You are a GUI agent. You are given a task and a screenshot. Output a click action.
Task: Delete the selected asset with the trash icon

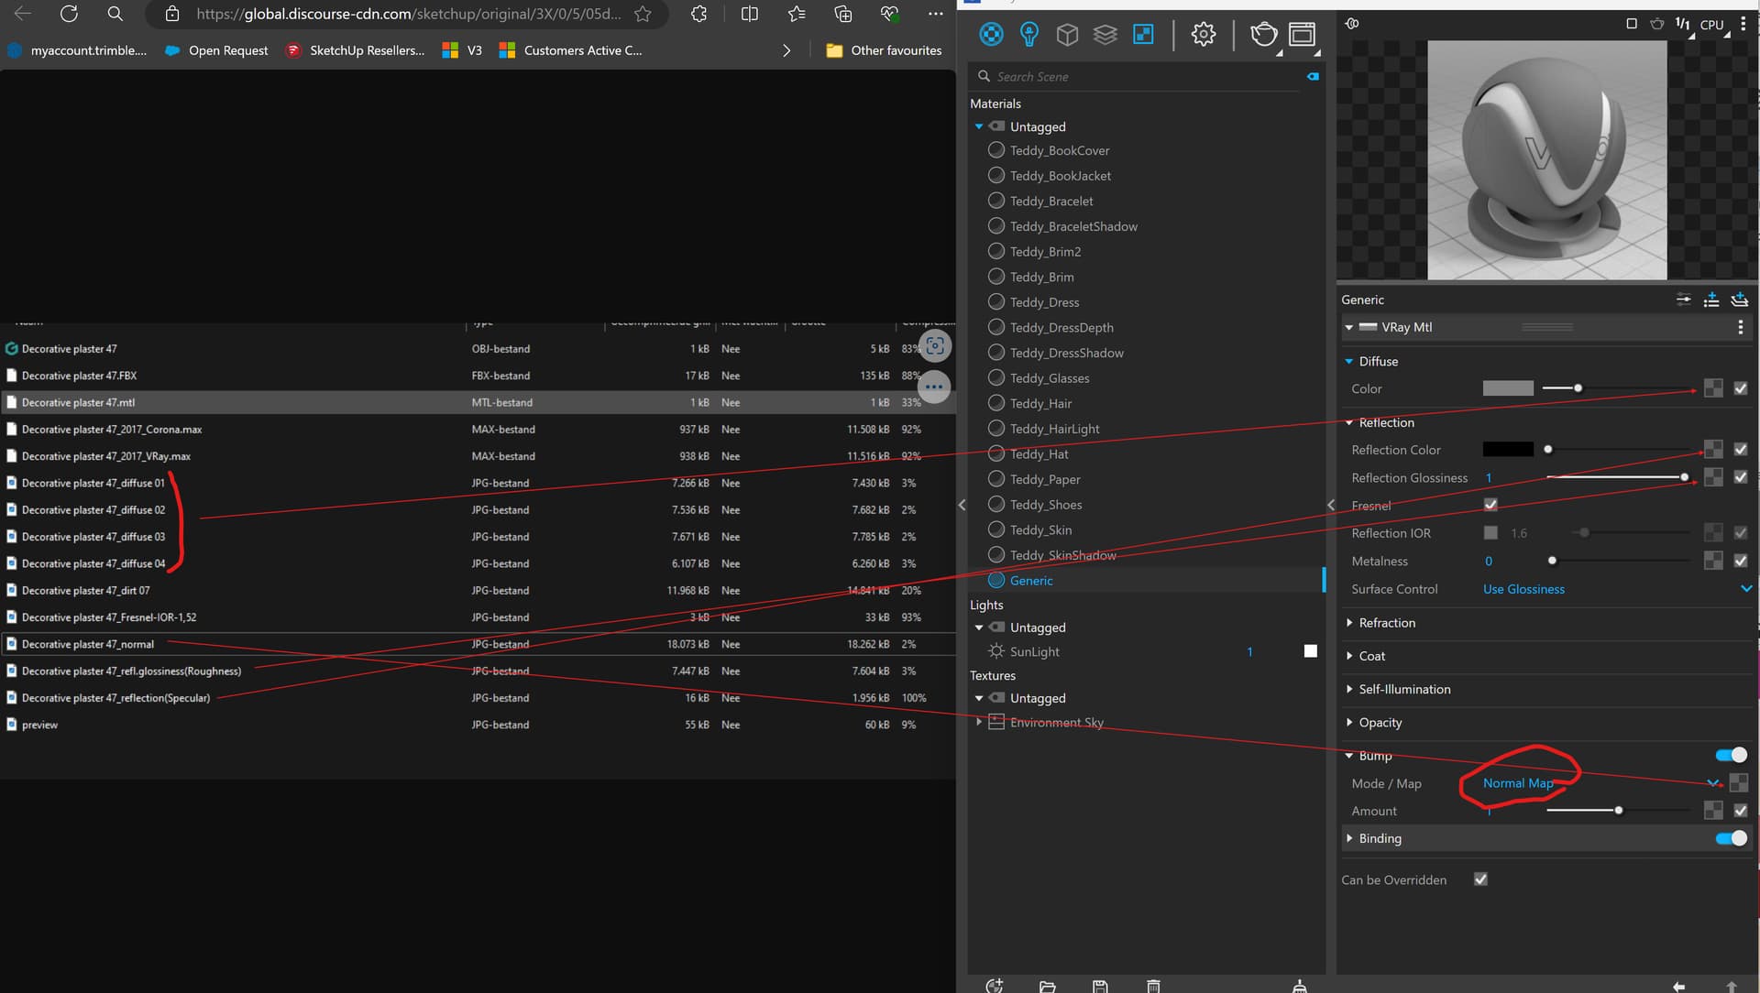1153,986
